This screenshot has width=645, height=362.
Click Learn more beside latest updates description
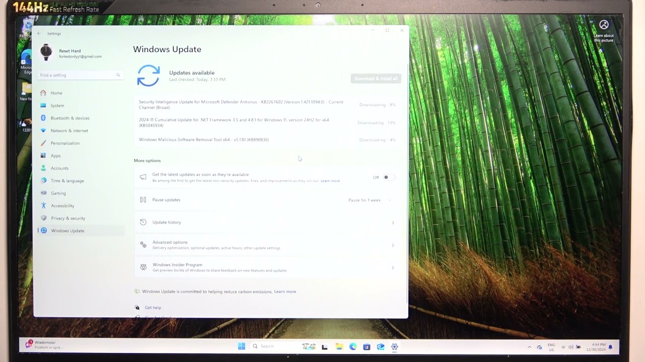330,181
